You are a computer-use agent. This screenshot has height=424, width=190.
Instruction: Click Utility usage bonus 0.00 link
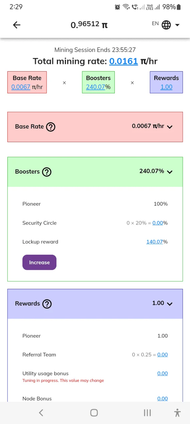click(x=163, y=374)
